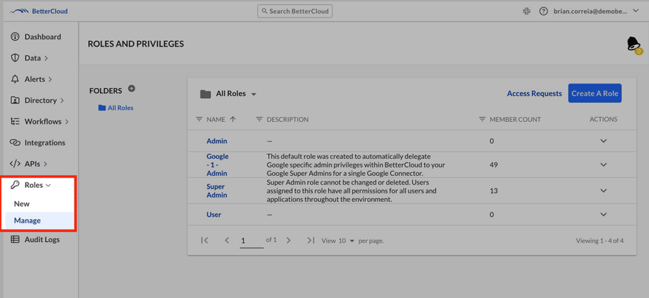Viewport: 649px width, 298px height.
Task: Open the Google - 1 - Admin role
Action: tap(218, 165)
